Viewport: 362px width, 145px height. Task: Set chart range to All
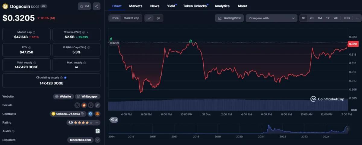[336, 18]
